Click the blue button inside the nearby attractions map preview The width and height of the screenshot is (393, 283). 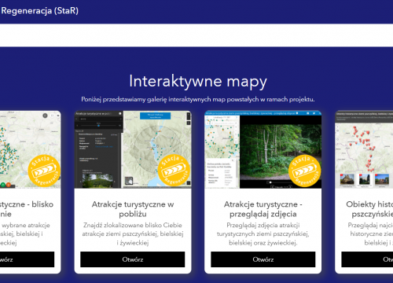[155, 116]
